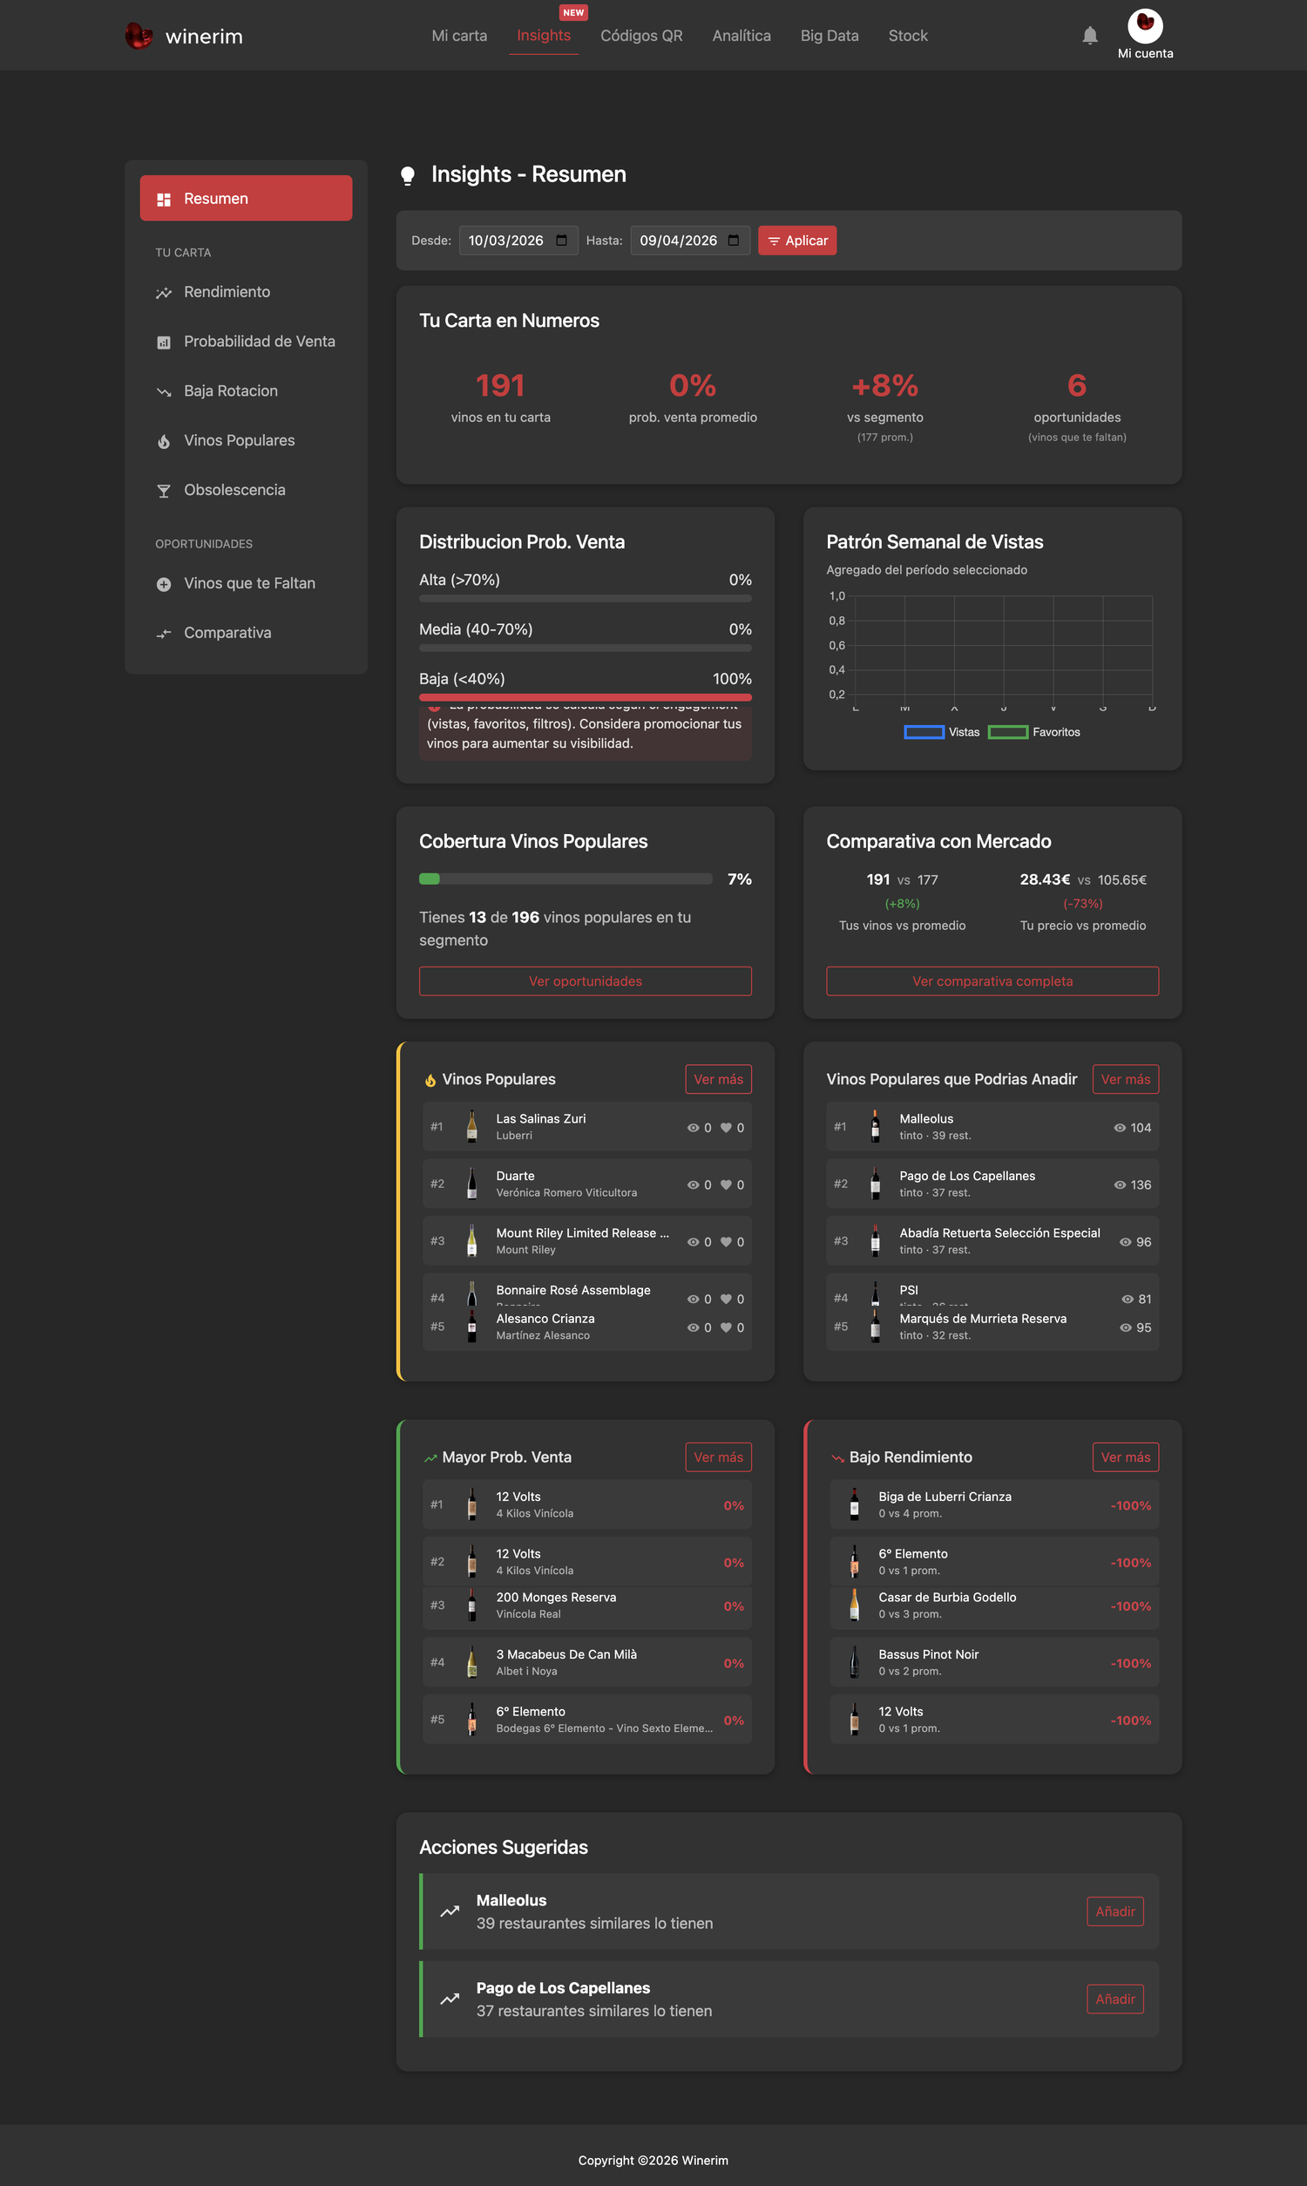The width and height of the screenshot is (1307, 2186).
Task: Click the Baja (<40%) red progress bar
Action: (x=585, y=696)
